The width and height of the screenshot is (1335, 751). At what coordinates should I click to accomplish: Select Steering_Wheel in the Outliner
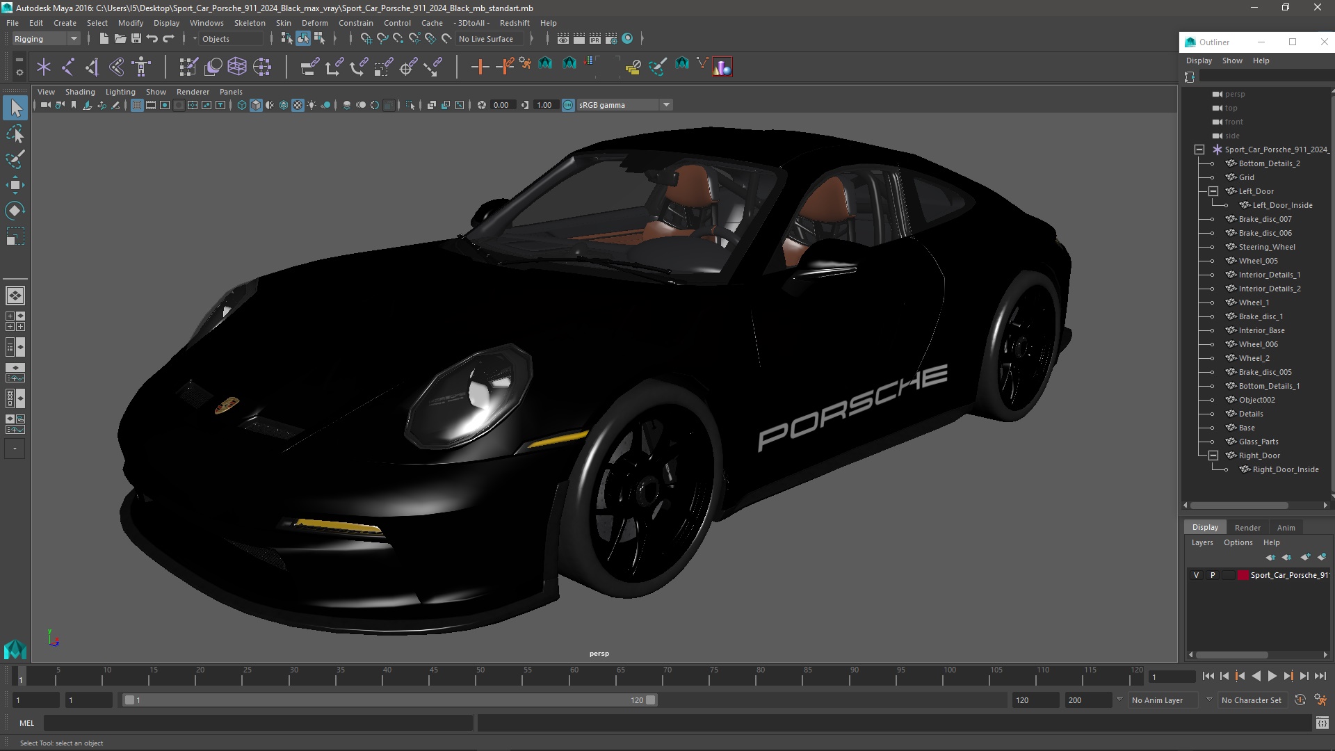coord(1266,247)
